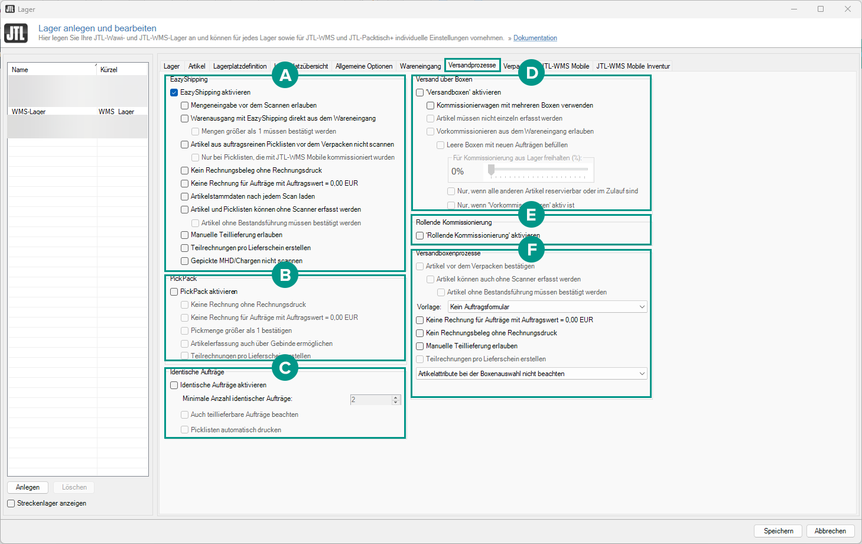Select the Lagerplatzdefinition tab

click(x=240, y=66)
